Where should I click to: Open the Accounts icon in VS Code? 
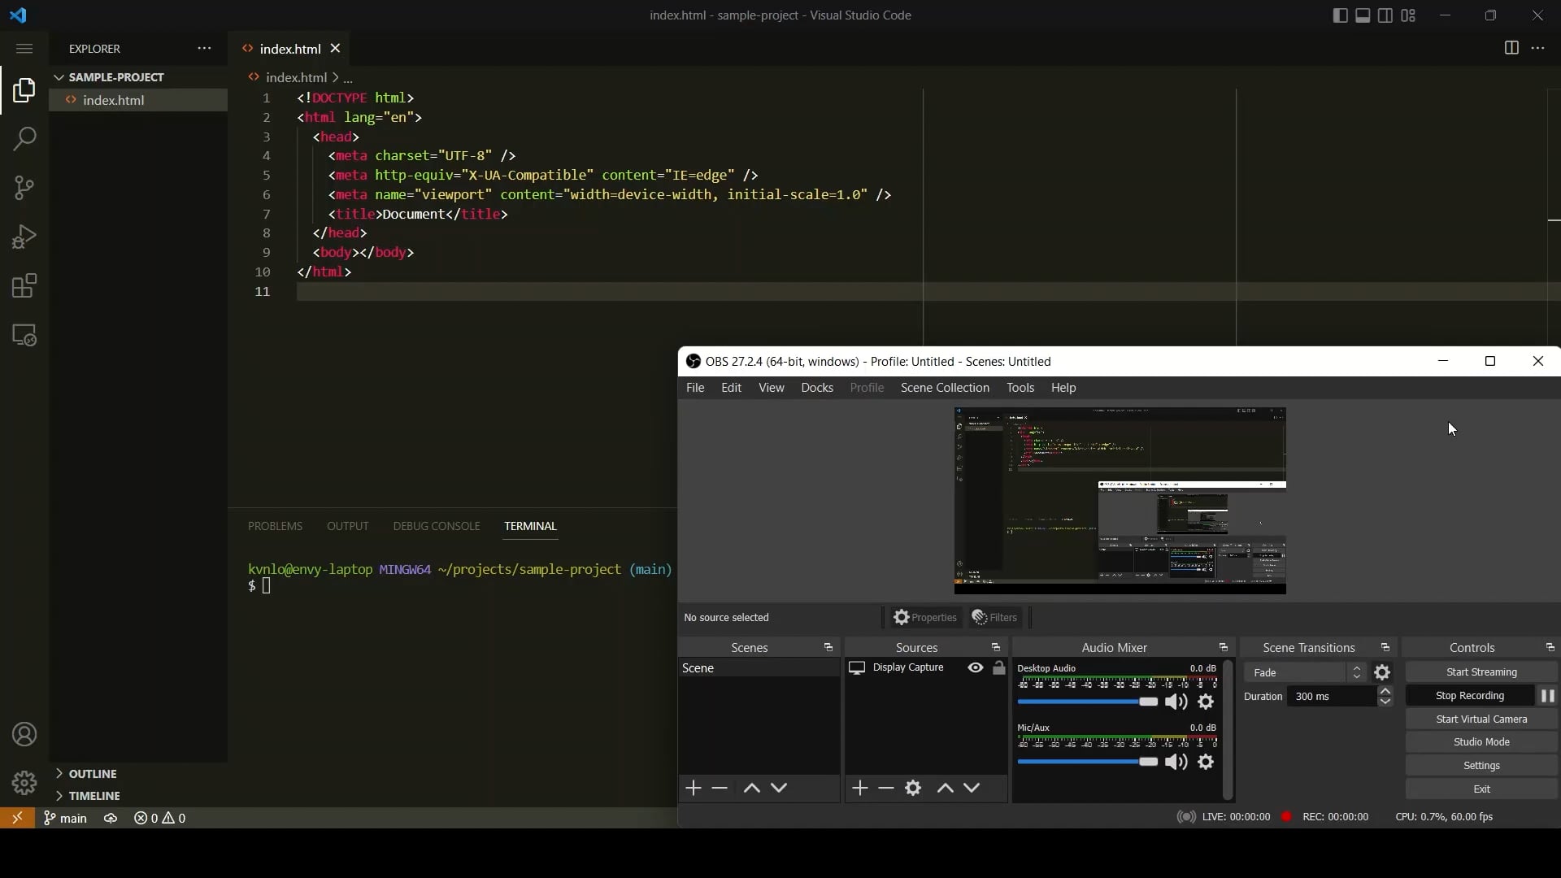24,734
